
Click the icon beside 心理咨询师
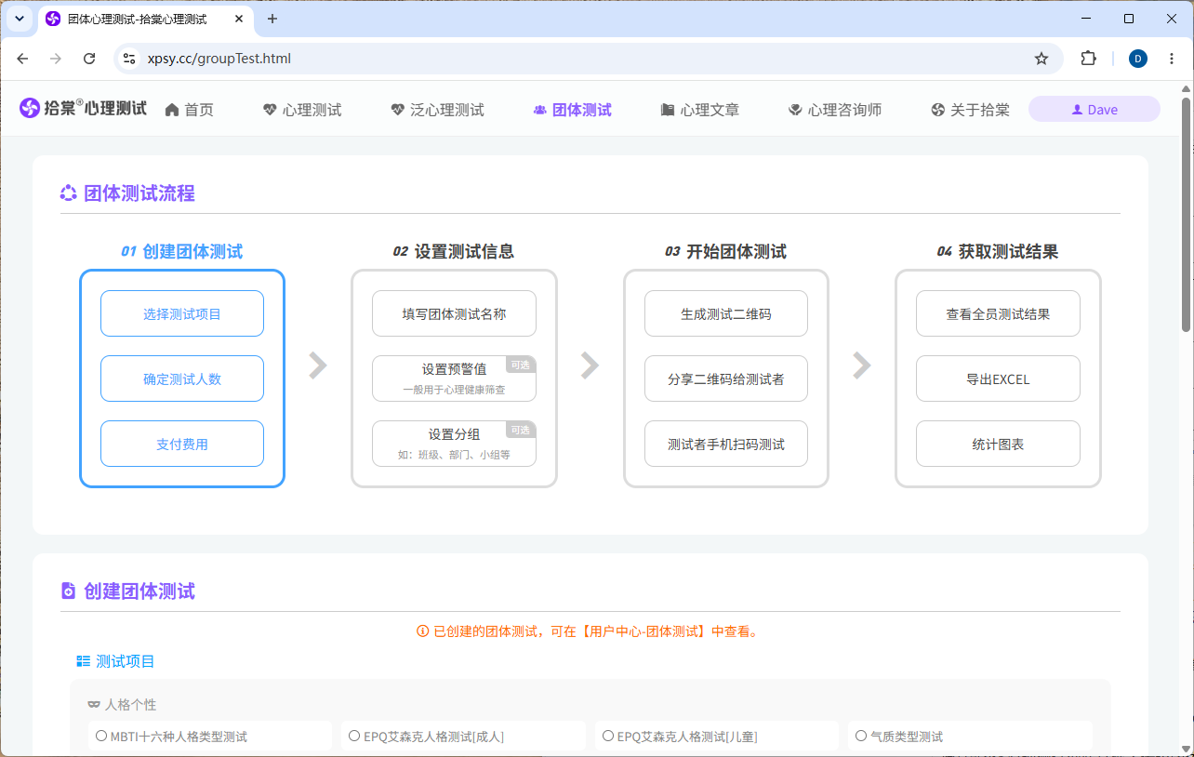(795, 110)
